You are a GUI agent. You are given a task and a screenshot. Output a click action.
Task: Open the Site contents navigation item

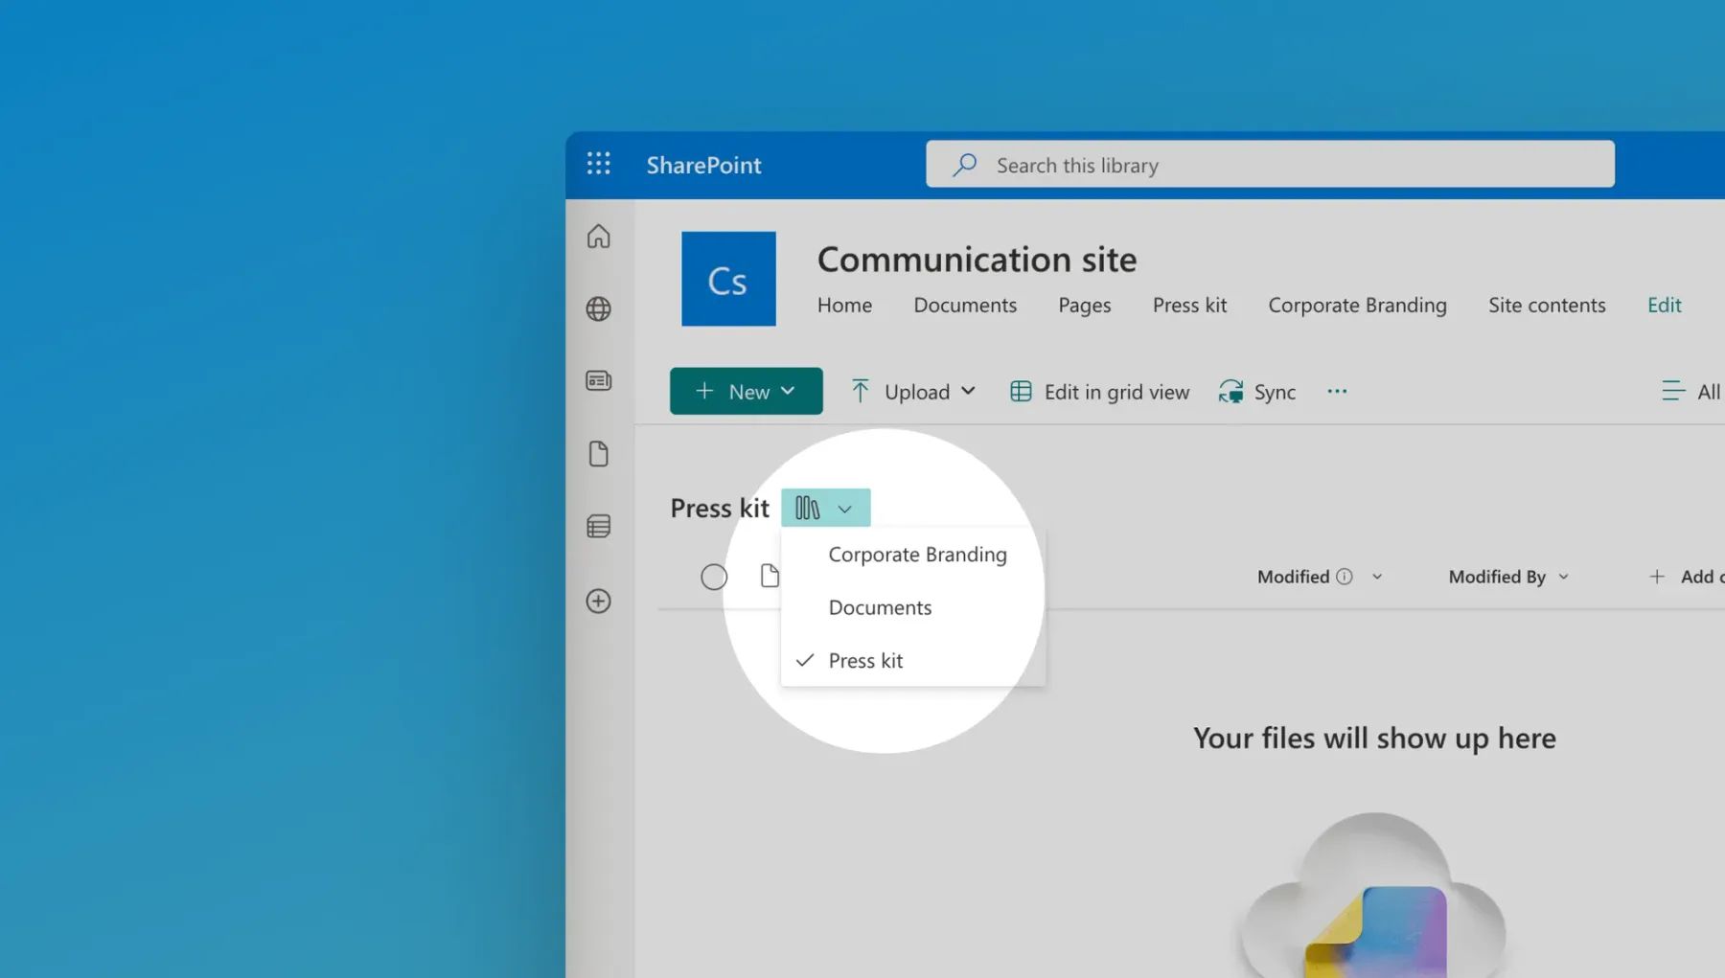coord(1547,305)
